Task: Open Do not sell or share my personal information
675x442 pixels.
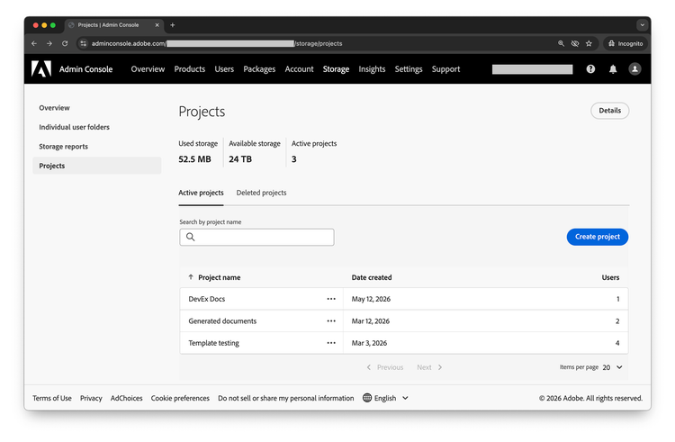Action: pos(286,398)
